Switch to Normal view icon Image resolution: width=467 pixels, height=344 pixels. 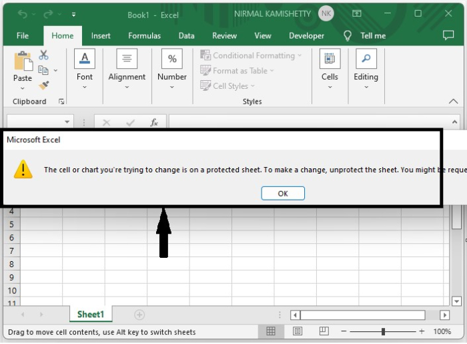click(271, 331)
